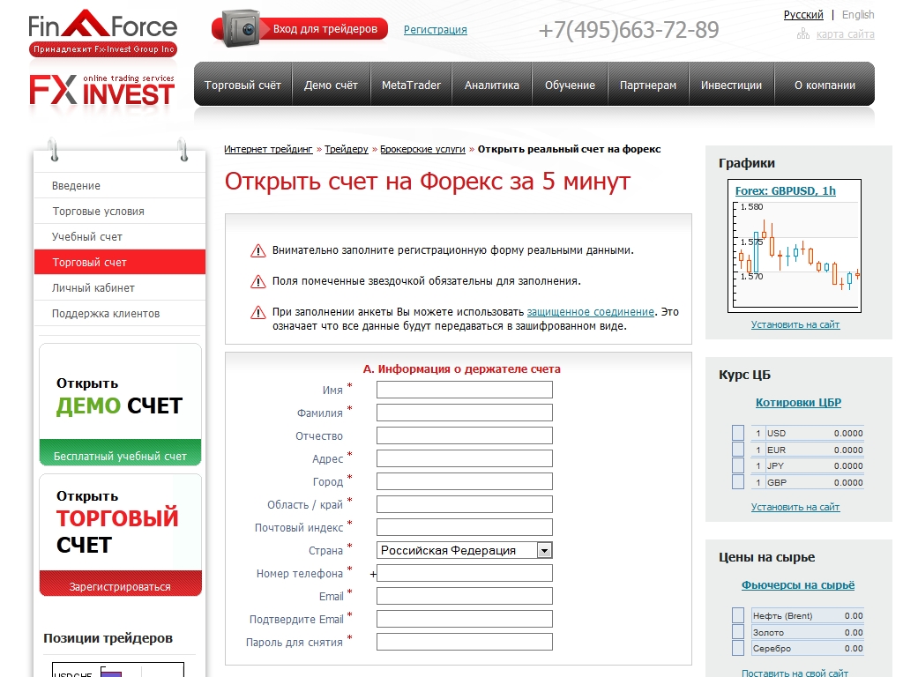Open the GBPUSD 1h chart thumbnail
Screen dimensions: 903x677
(795, 251)
